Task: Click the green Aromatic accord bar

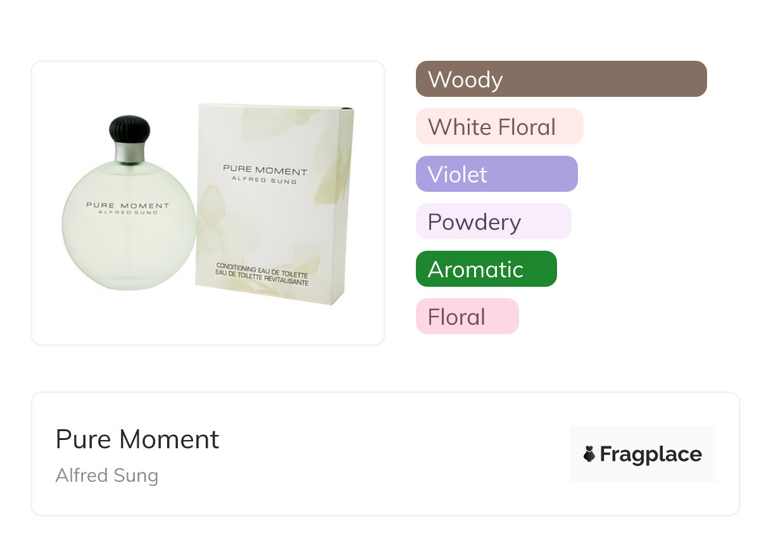Action: pos(486,269)
